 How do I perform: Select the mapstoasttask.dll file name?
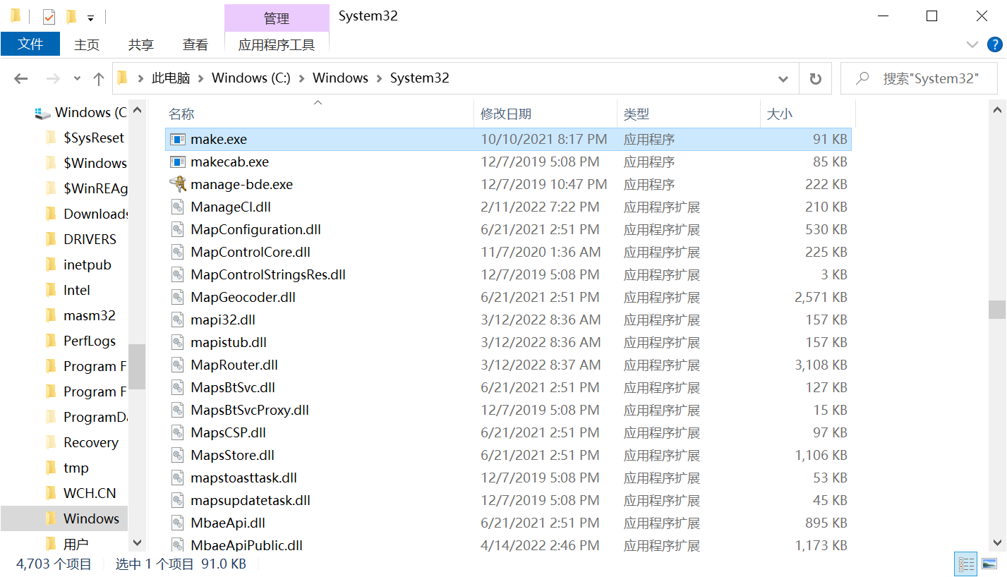[x=243, y=478]
